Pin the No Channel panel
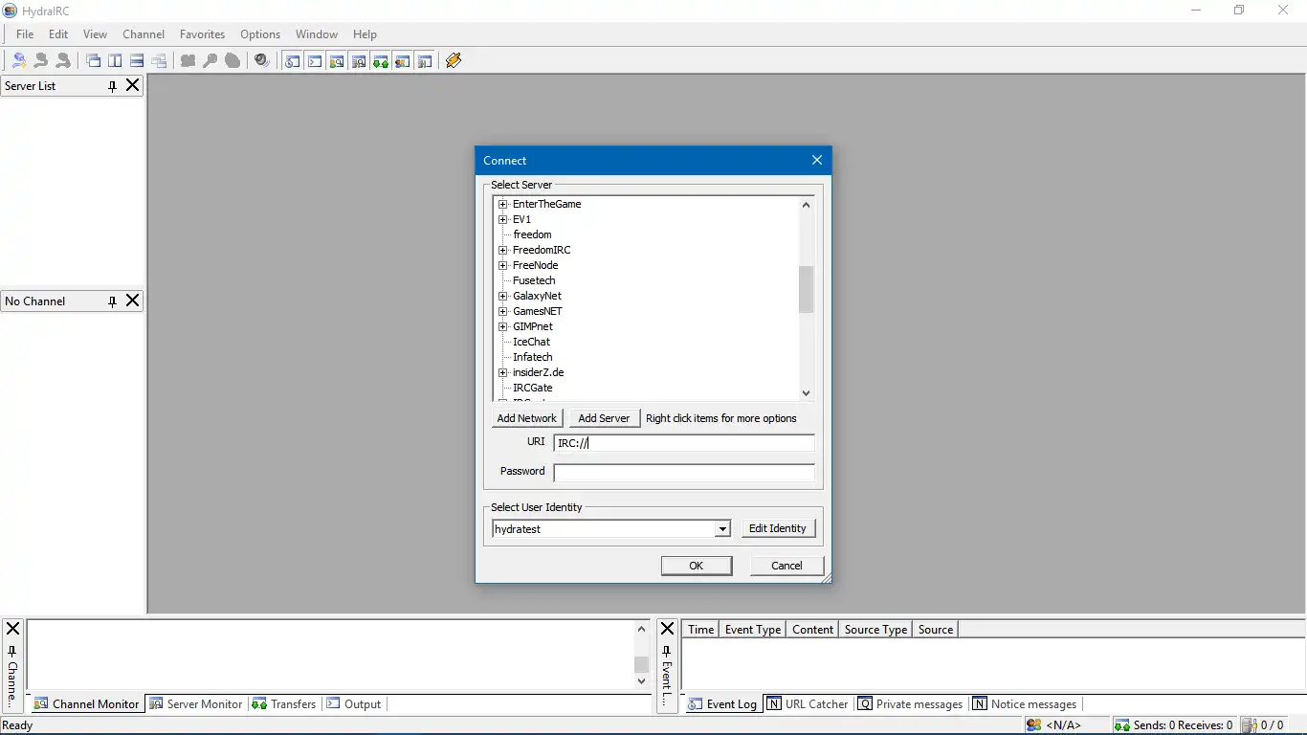1307x735 pixels. (112, 301)
